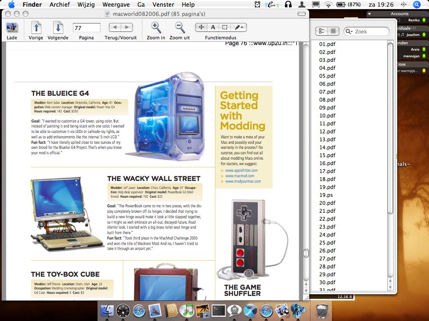This screenshot has width=429, height=321.
Task: Open the annotation pencil tool dropdown
Action: click(x=238, y=27)
